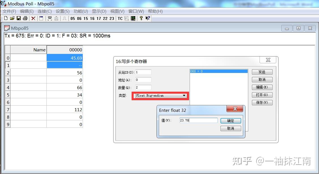319x174 pixels.
Task: Click the 发送 button to send registers
Action: point(262,72)
